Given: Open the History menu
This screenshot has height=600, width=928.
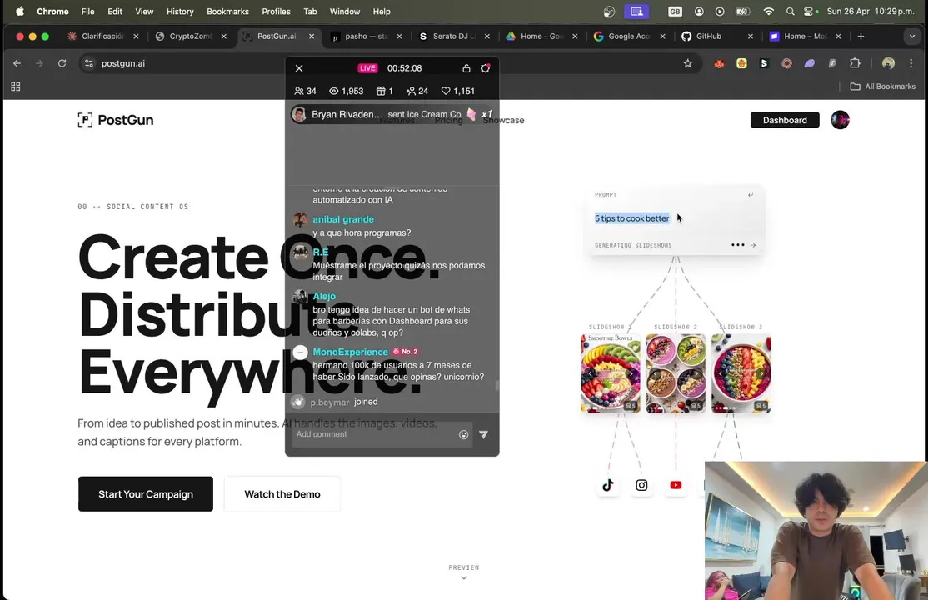Looking at the screenshot, I should (x=180, y=12).
